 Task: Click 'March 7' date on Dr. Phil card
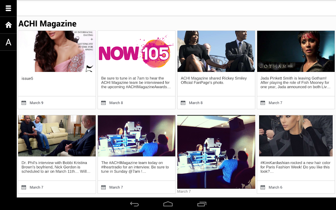point(36,187)
